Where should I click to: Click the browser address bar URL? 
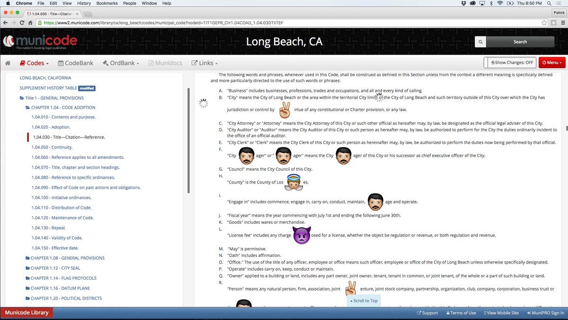163,22
